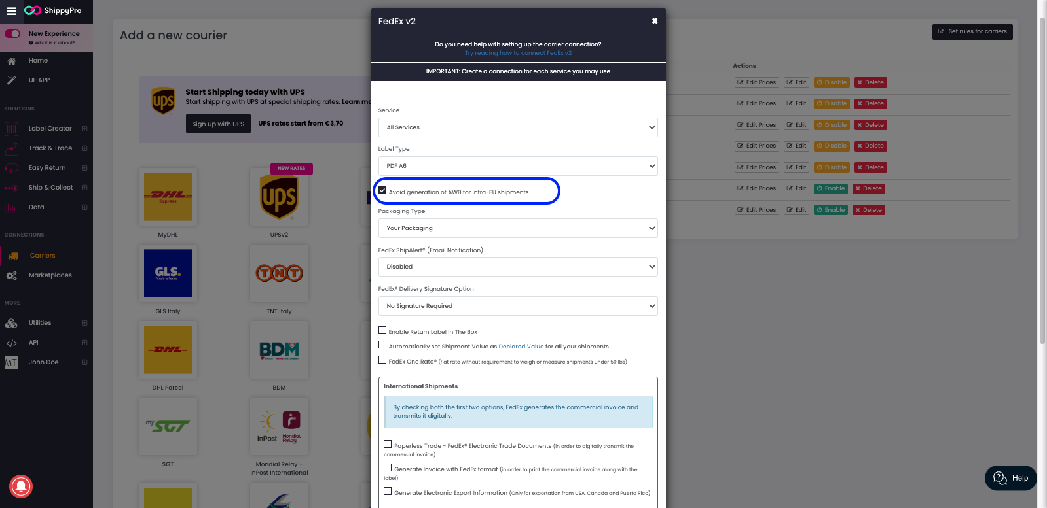Click Edit Prices in first row
Image resolution: width=1047 pixels, height=508 pixels.
click(x=757, y=82)
